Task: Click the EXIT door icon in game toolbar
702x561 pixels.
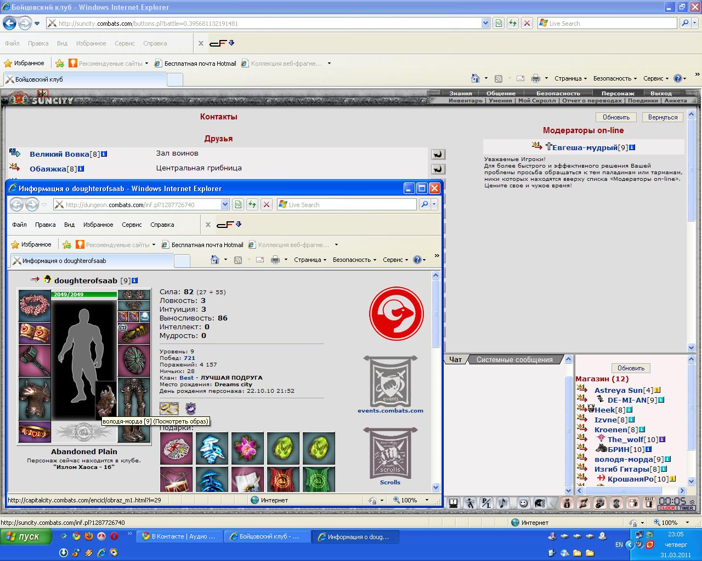Action: 649,503
